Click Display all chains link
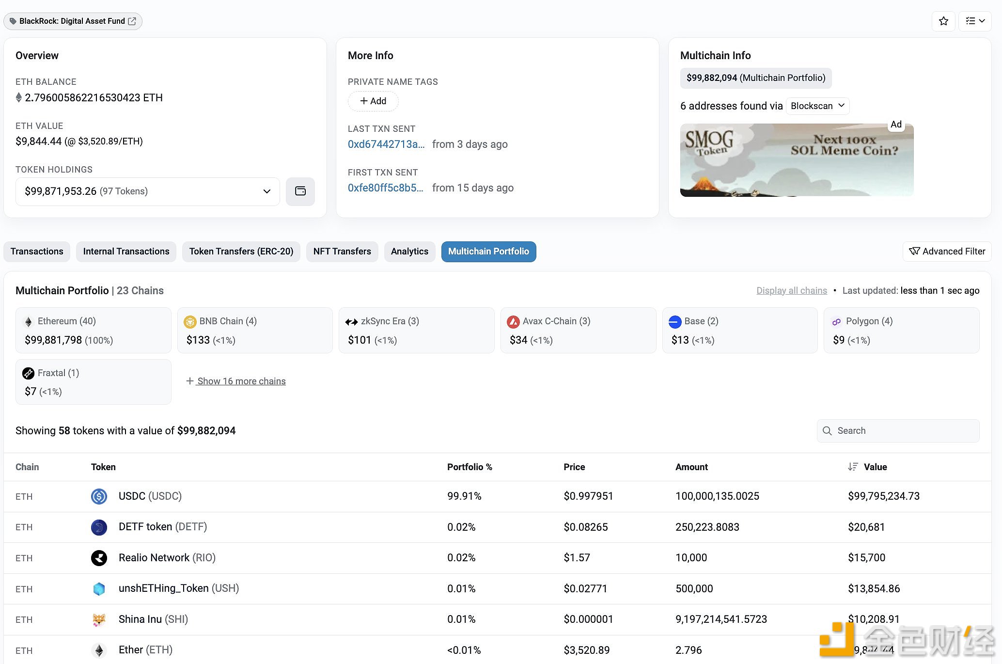 click(792, 291)
